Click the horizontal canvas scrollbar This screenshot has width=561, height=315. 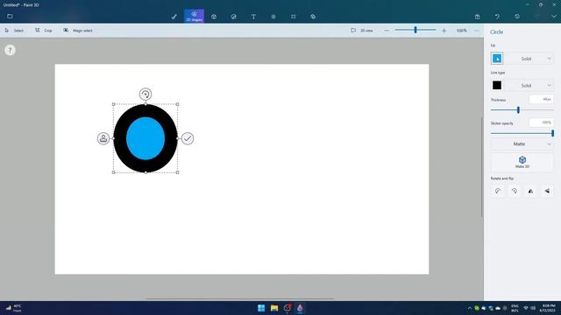pos(239,299)
